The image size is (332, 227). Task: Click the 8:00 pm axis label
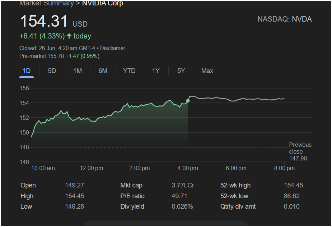point(284,168)
